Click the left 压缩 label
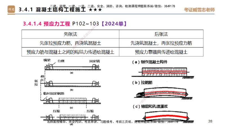The height and width of the screenshot is (127, 225). coord(57,111)
